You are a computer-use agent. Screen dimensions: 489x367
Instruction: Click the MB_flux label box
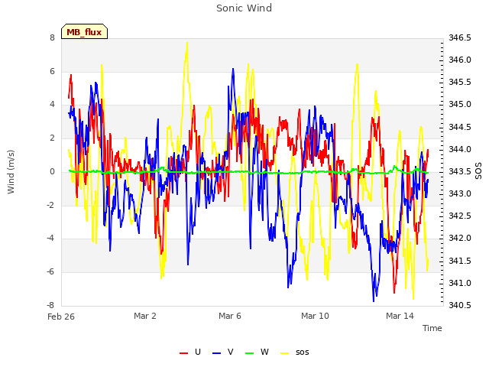coord(84,31)
